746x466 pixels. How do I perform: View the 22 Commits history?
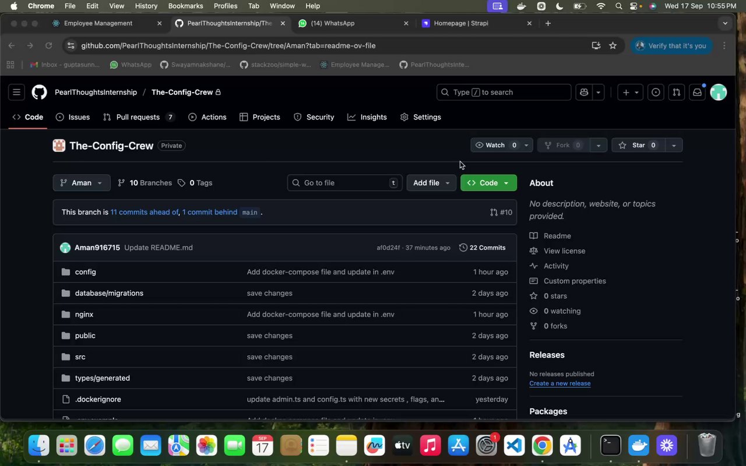tap(483, 248)
